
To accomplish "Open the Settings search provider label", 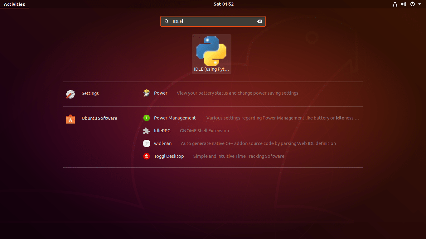I will 90,93.
